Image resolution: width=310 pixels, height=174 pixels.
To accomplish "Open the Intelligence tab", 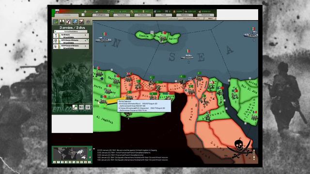I will (100, 15).
